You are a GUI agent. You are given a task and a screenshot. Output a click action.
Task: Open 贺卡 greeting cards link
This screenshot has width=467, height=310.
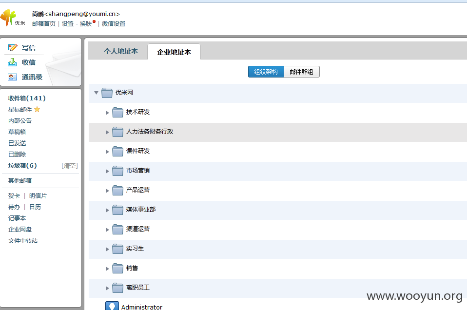pyautogui.click(x=14, y=196)
